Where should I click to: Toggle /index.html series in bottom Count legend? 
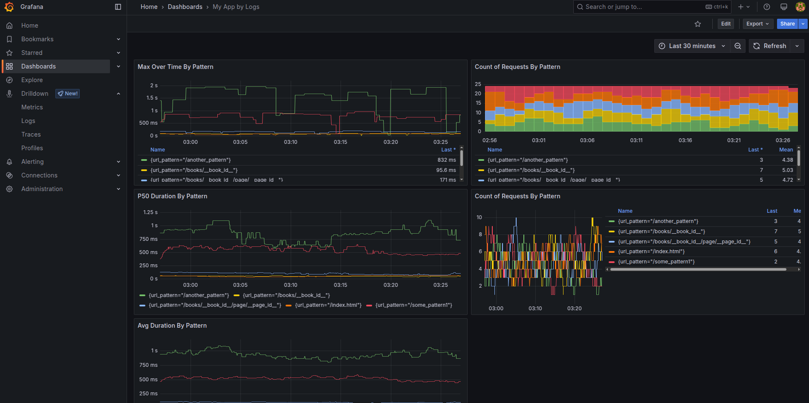click(x=651, y=252)
